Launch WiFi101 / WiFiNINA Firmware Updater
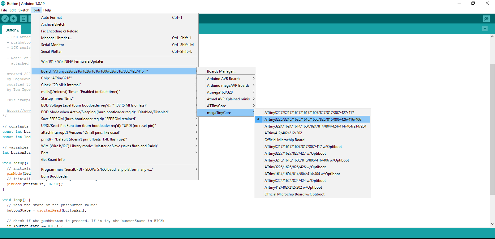This screenshot has height=239, width=495. [x=114, y=61]
